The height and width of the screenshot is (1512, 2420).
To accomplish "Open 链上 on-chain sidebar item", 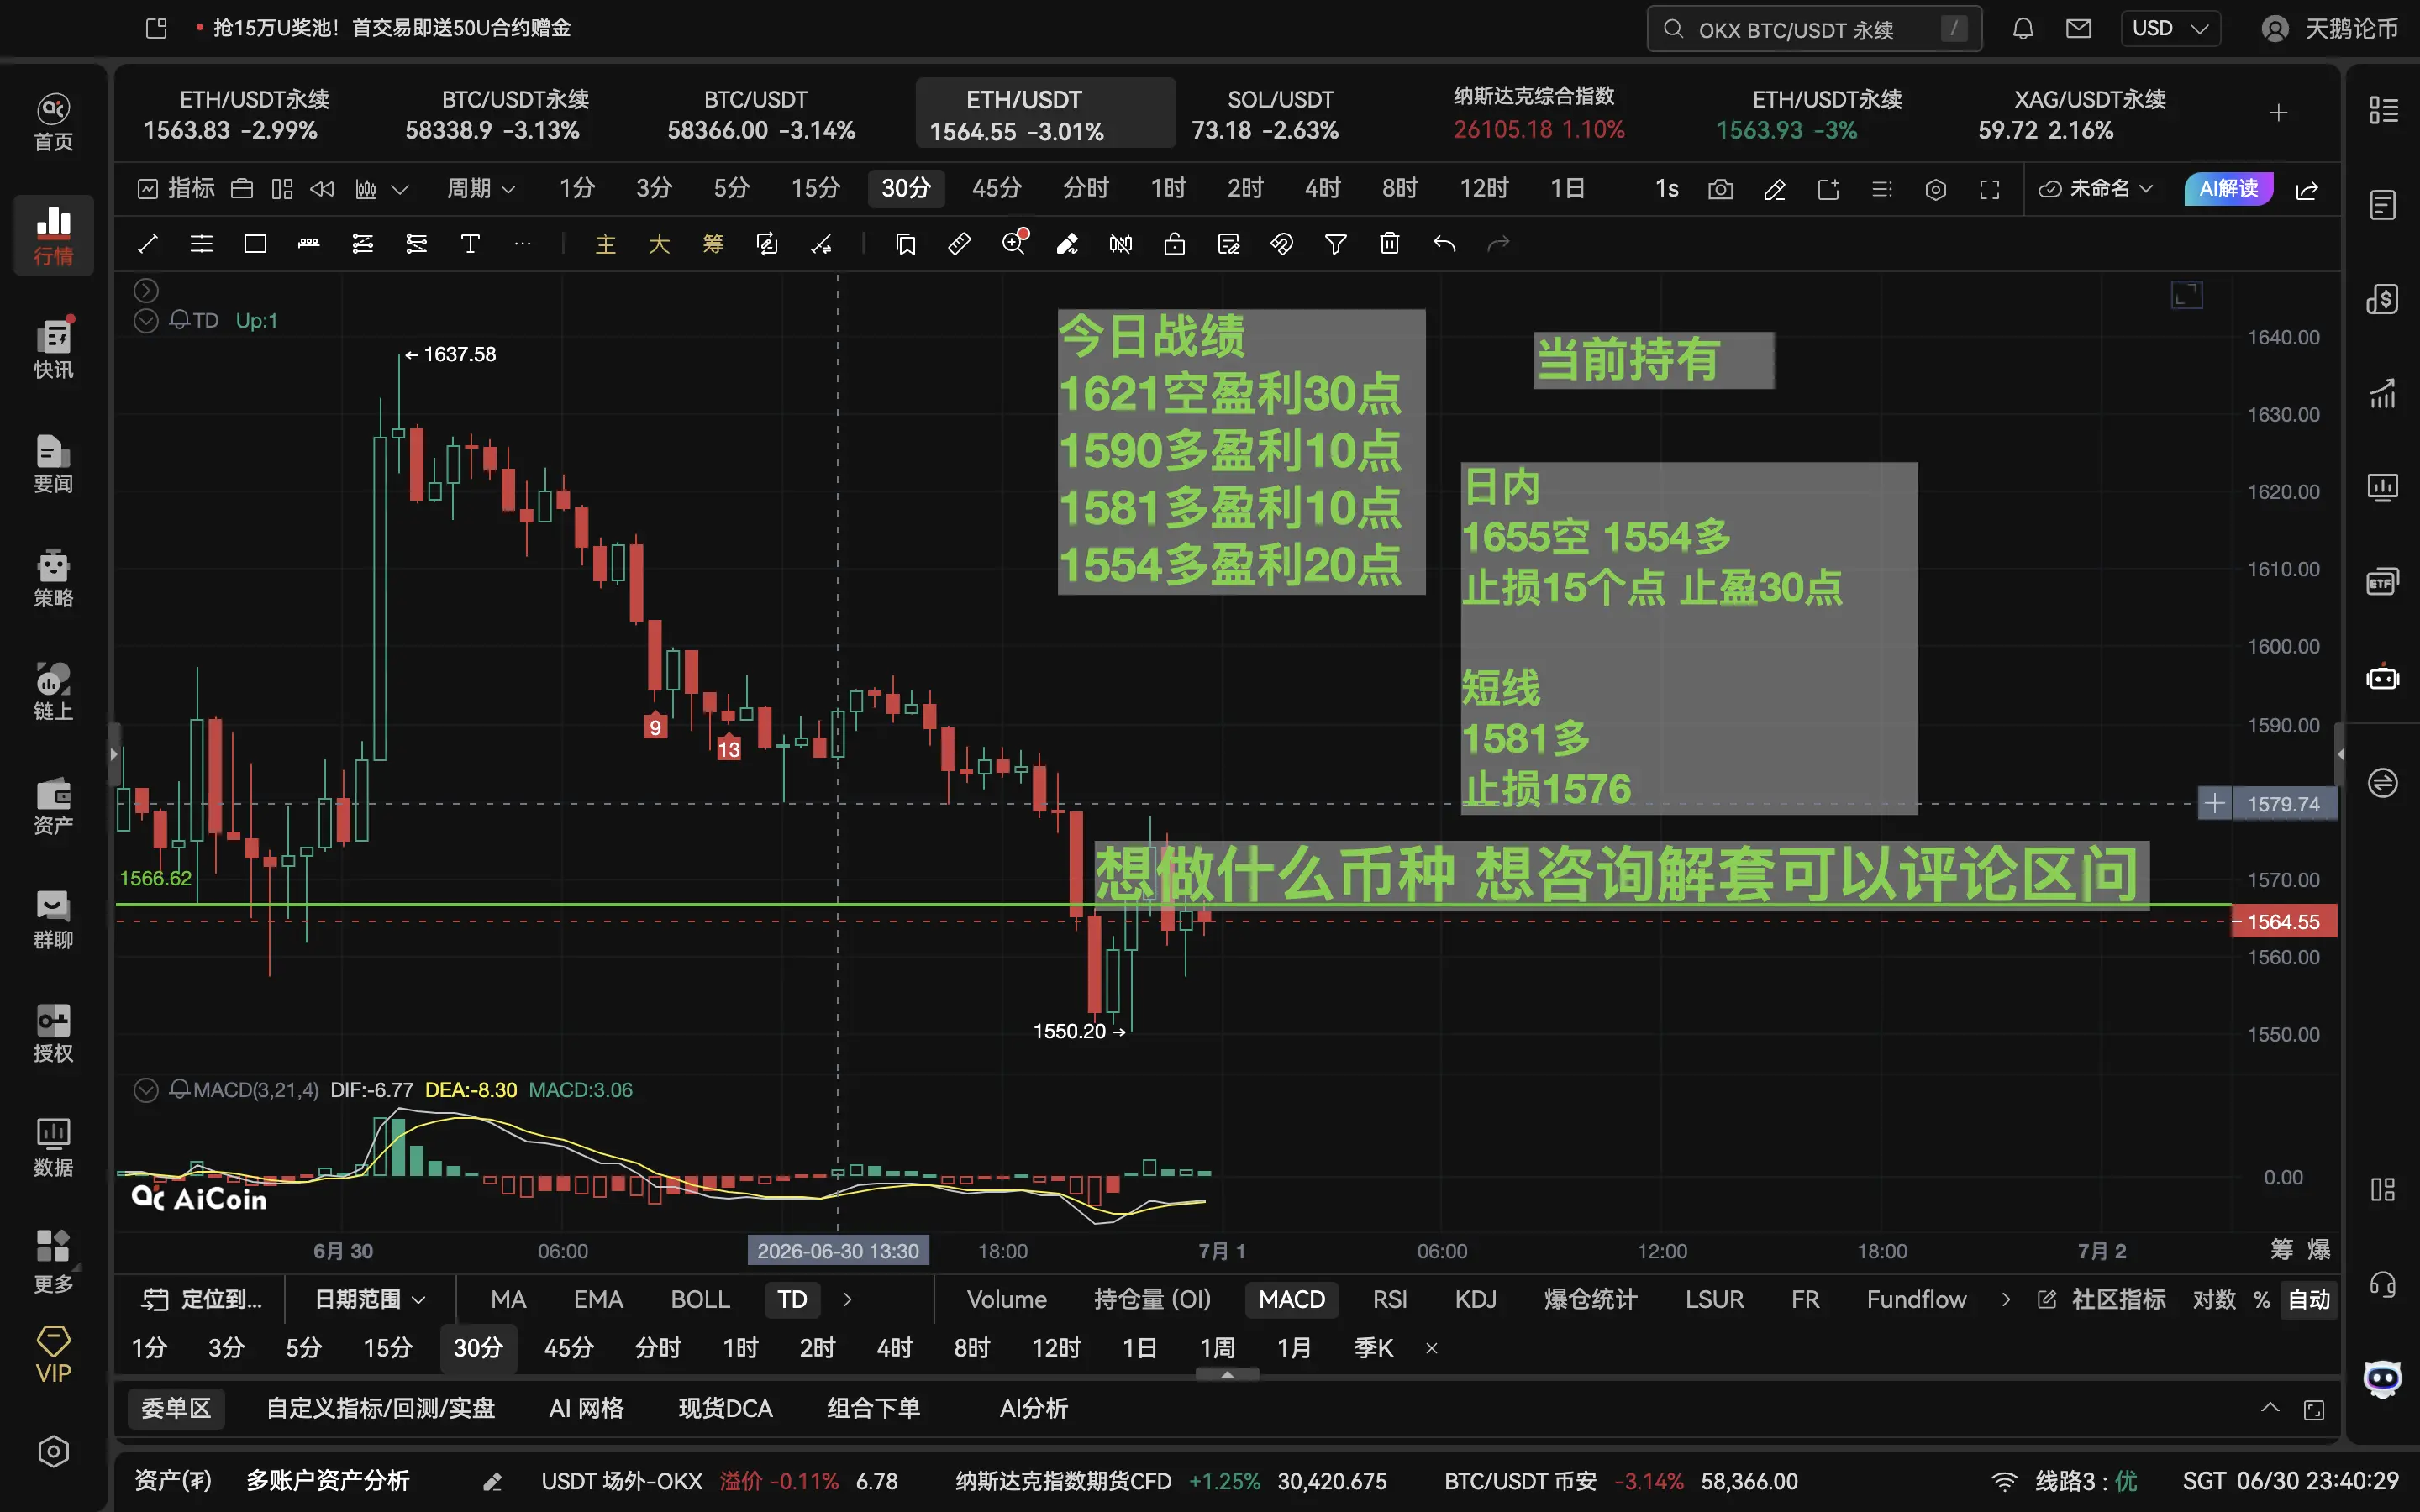I will click(53, 692).
